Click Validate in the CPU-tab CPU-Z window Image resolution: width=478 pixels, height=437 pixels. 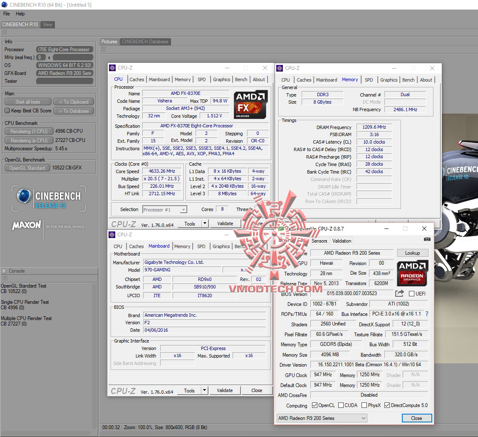tap(225, 223)
